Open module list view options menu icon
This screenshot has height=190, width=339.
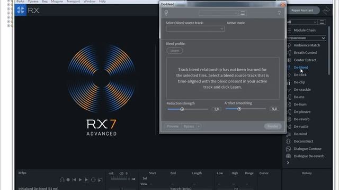tap(322, 22)
